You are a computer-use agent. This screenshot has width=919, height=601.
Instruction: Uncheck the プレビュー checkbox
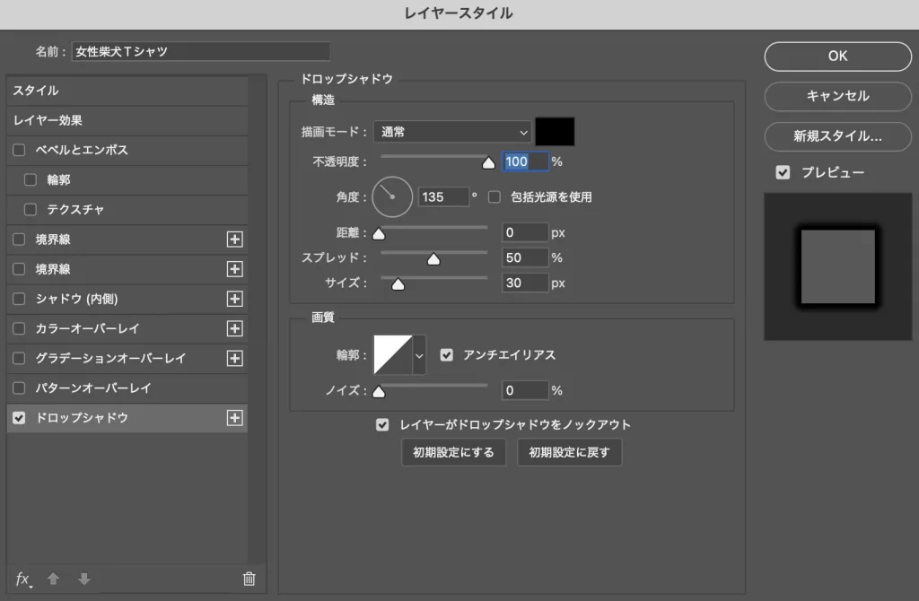pos(783,172)
